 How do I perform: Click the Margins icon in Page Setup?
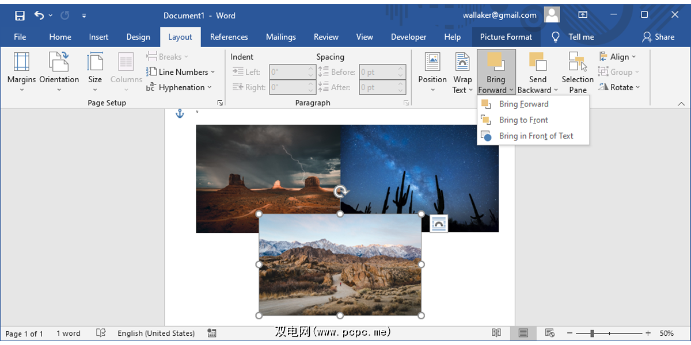click(x=21, y=62)
